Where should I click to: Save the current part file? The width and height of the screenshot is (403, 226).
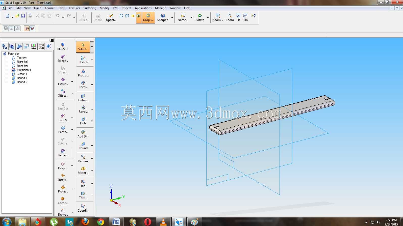pyautogui.click(x=23, y=16)
